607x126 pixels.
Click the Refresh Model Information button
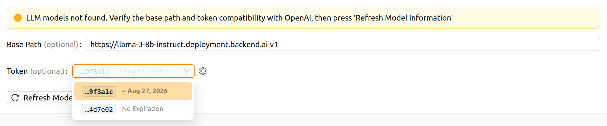(39, 98)
